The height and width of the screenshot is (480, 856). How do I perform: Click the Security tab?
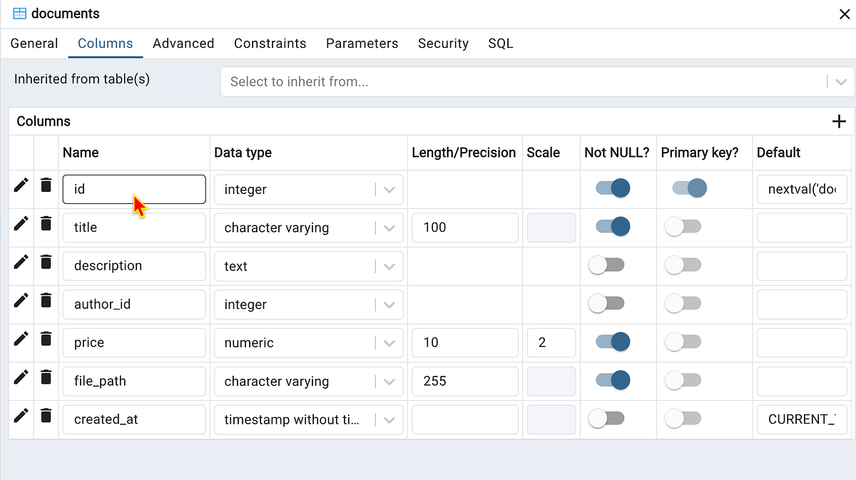(443, 44)
